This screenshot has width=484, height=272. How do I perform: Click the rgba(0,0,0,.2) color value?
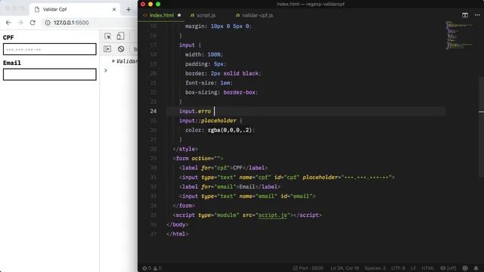pyautogui.click(x=229, y=130)
